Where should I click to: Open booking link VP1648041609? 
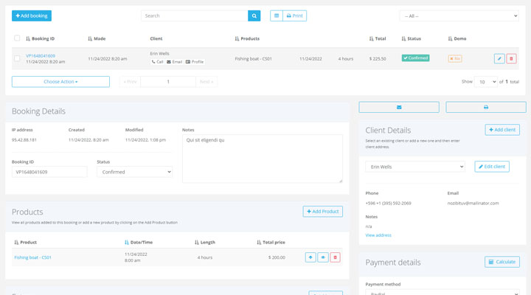click(41, 55)
